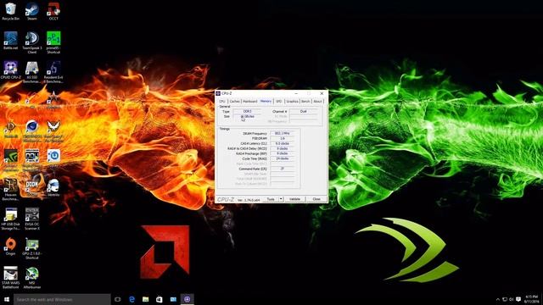Viewport: 543px width, 305px height.
Task: Switch to the Graphics tab in CPU-Z
Action: [292, 102]
